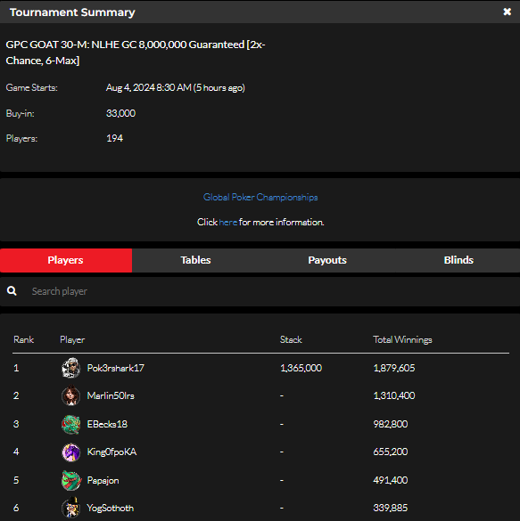Viewport: 520px width, 521px height.
Task: Click the Tournament Summary title
Action: coord(72,12)
